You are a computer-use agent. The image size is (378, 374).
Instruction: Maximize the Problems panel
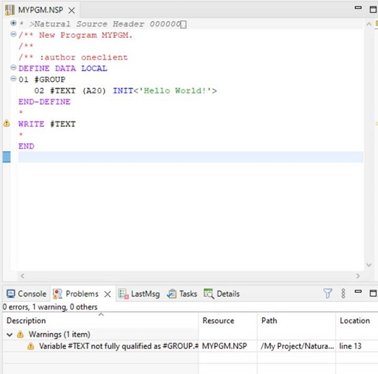tap(373, 293)
